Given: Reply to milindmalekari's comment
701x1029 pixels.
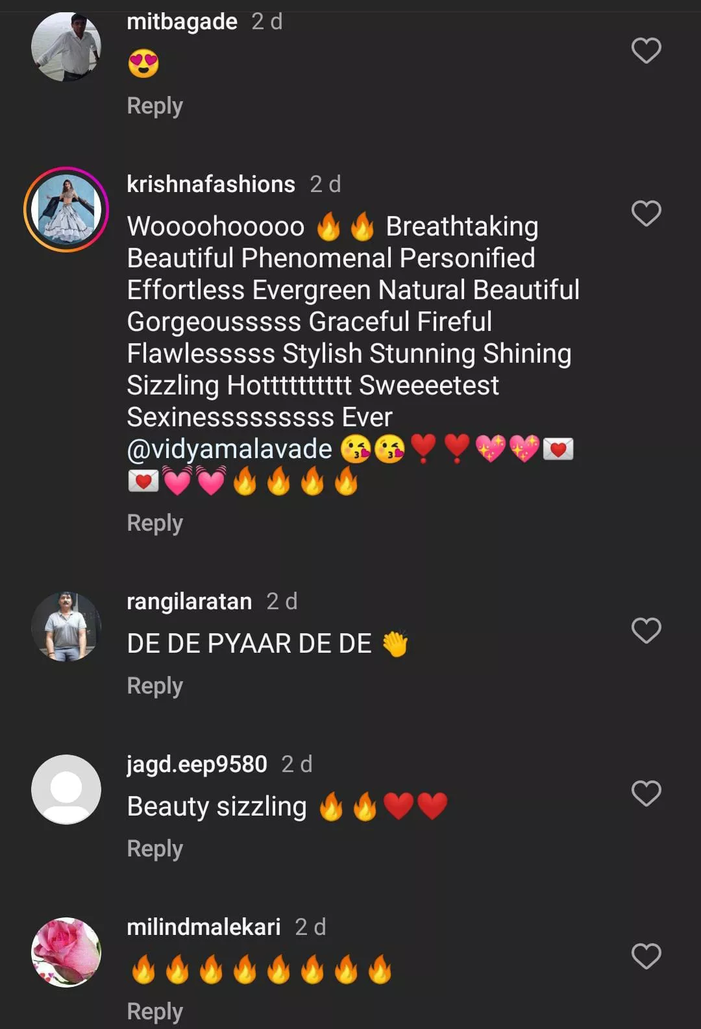Looking at the screenshot, I should pyautogui.click(x=154, y=1011).
